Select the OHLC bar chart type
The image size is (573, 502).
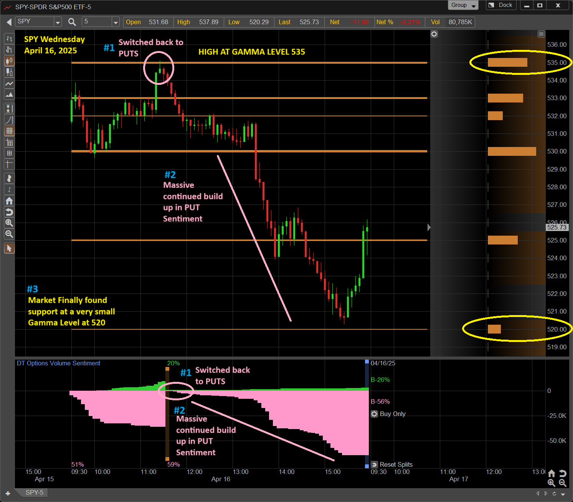9,39
